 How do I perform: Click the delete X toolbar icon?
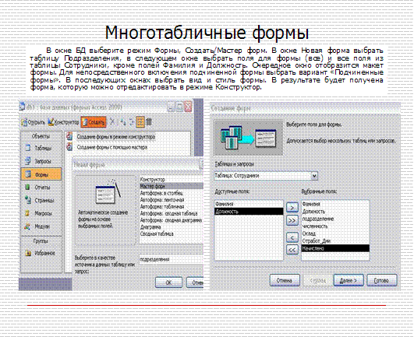[x=112, y=122]
